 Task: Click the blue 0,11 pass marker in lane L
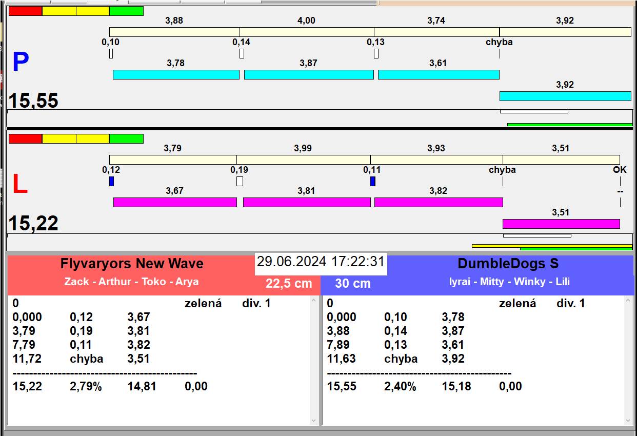tap(373, 181)
